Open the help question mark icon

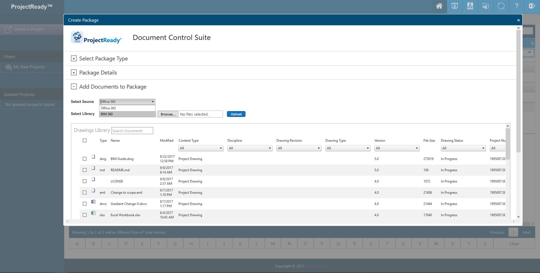click(516, 6)
